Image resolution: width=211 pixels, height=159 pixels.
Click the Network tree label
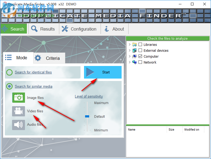(x=150, y=62)
